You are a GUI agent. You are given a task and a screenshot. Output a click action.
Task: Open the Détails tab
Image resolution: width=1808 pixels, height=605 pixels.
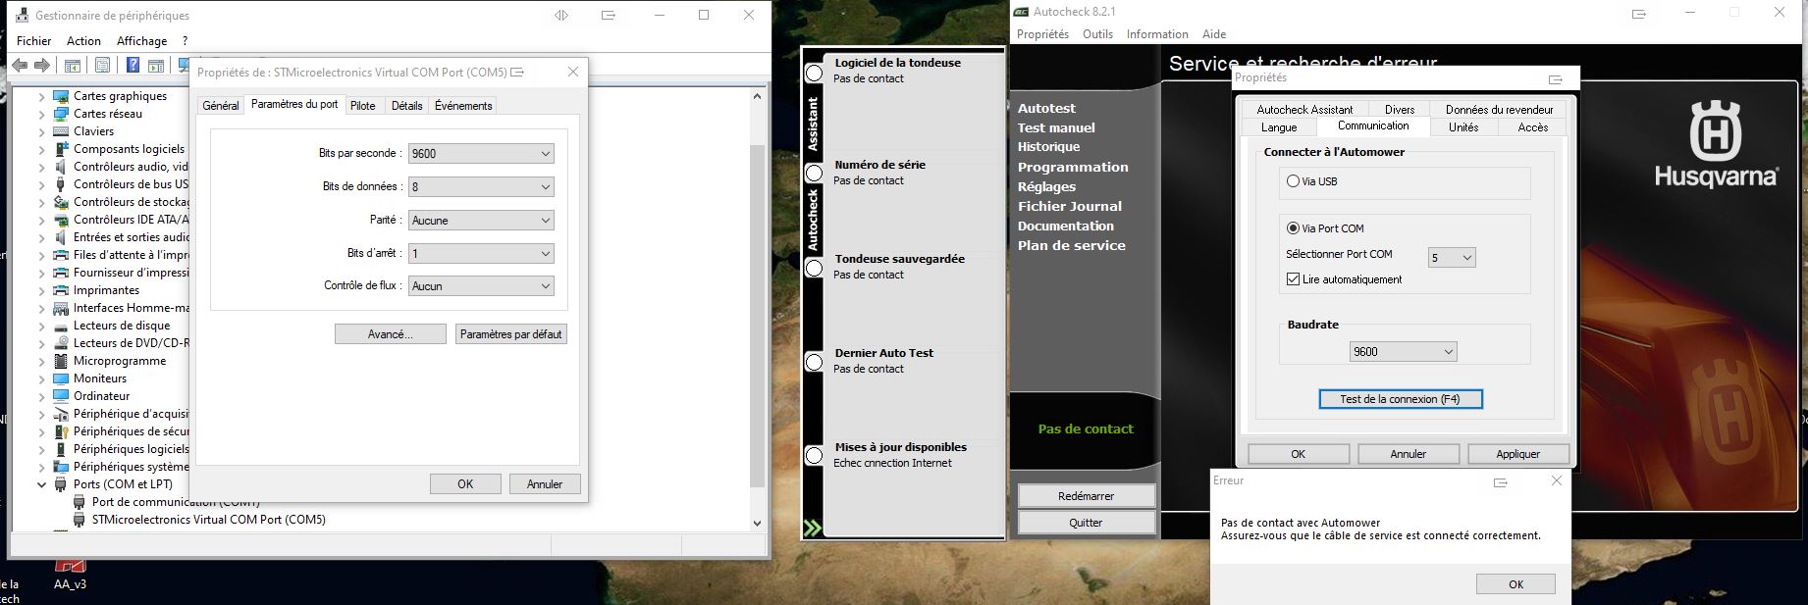click(x=406, y=106)
